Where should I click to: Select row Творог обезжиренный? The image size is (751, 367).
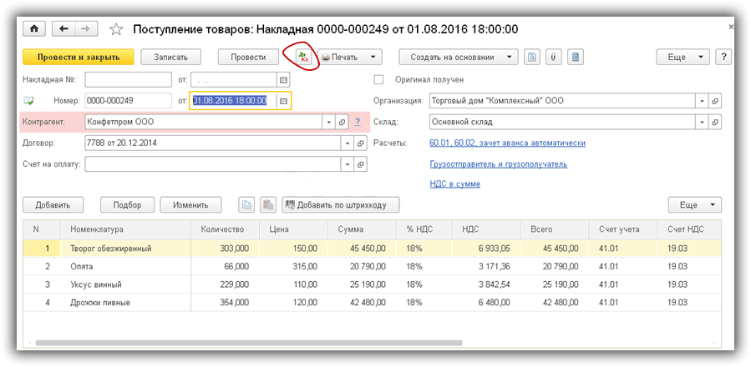pos(372,249)
